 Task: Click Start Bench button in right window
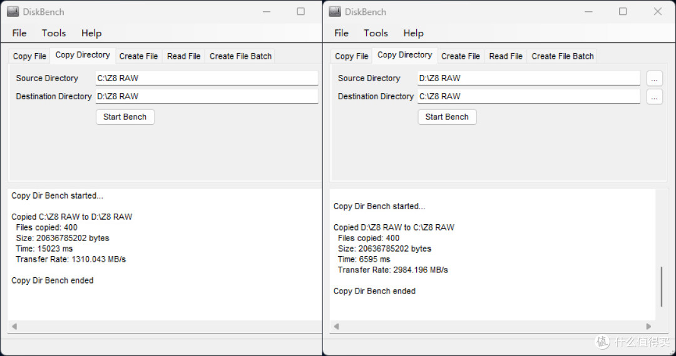tap(447, 117)
